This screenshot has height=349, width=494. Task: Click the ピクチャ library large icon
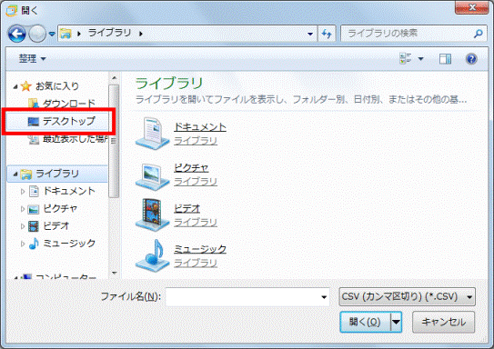[152, 176]
